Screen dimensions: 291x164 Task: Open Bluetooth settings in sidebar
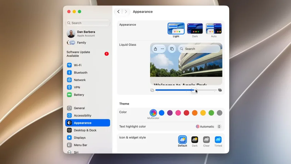pyautogui.click(x=87, y=72)
